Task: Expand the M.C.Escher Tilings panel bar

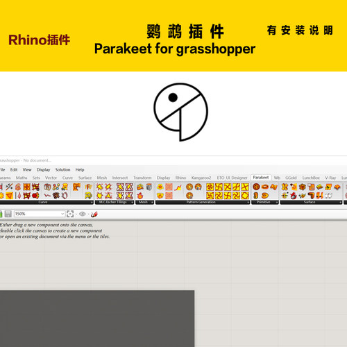Action: coord(115,202)
